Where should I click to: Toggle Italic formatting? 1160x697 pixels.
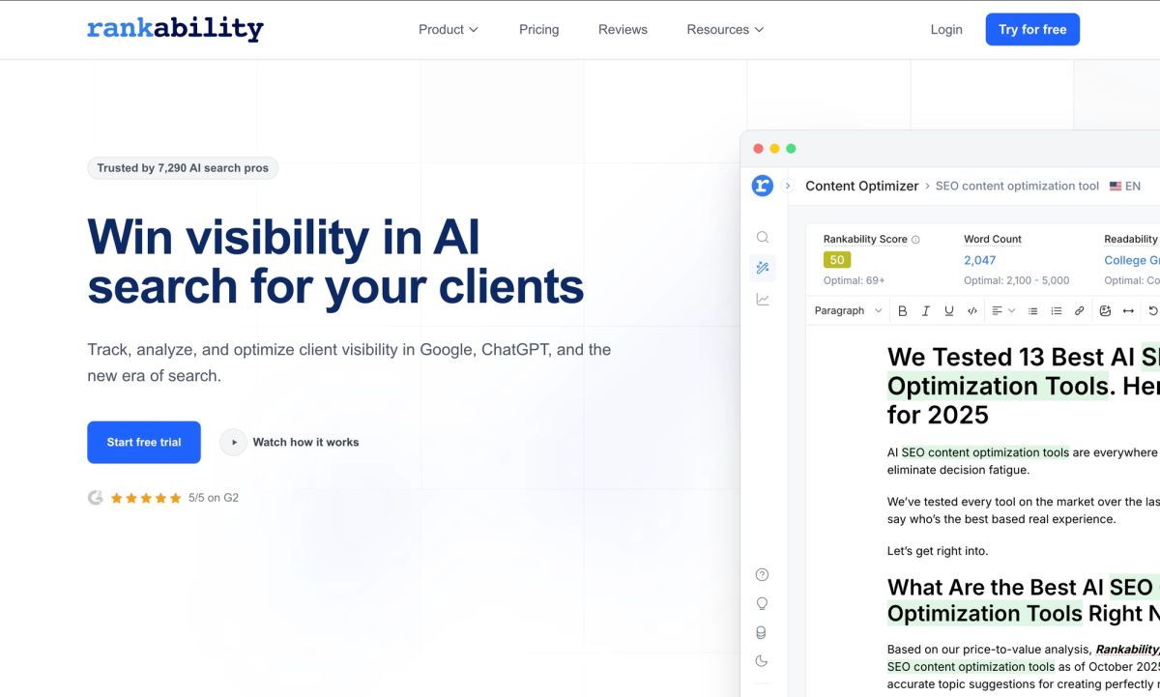926,310
